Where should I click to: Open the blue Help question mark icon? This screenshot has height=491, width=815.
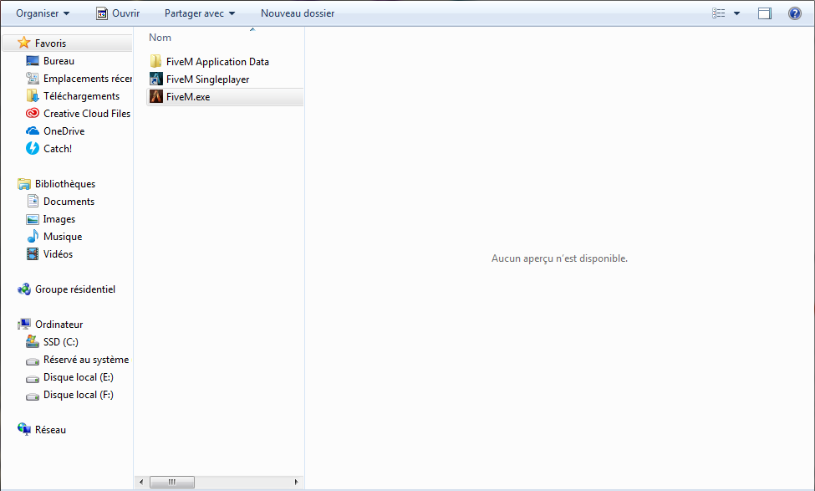795,13
